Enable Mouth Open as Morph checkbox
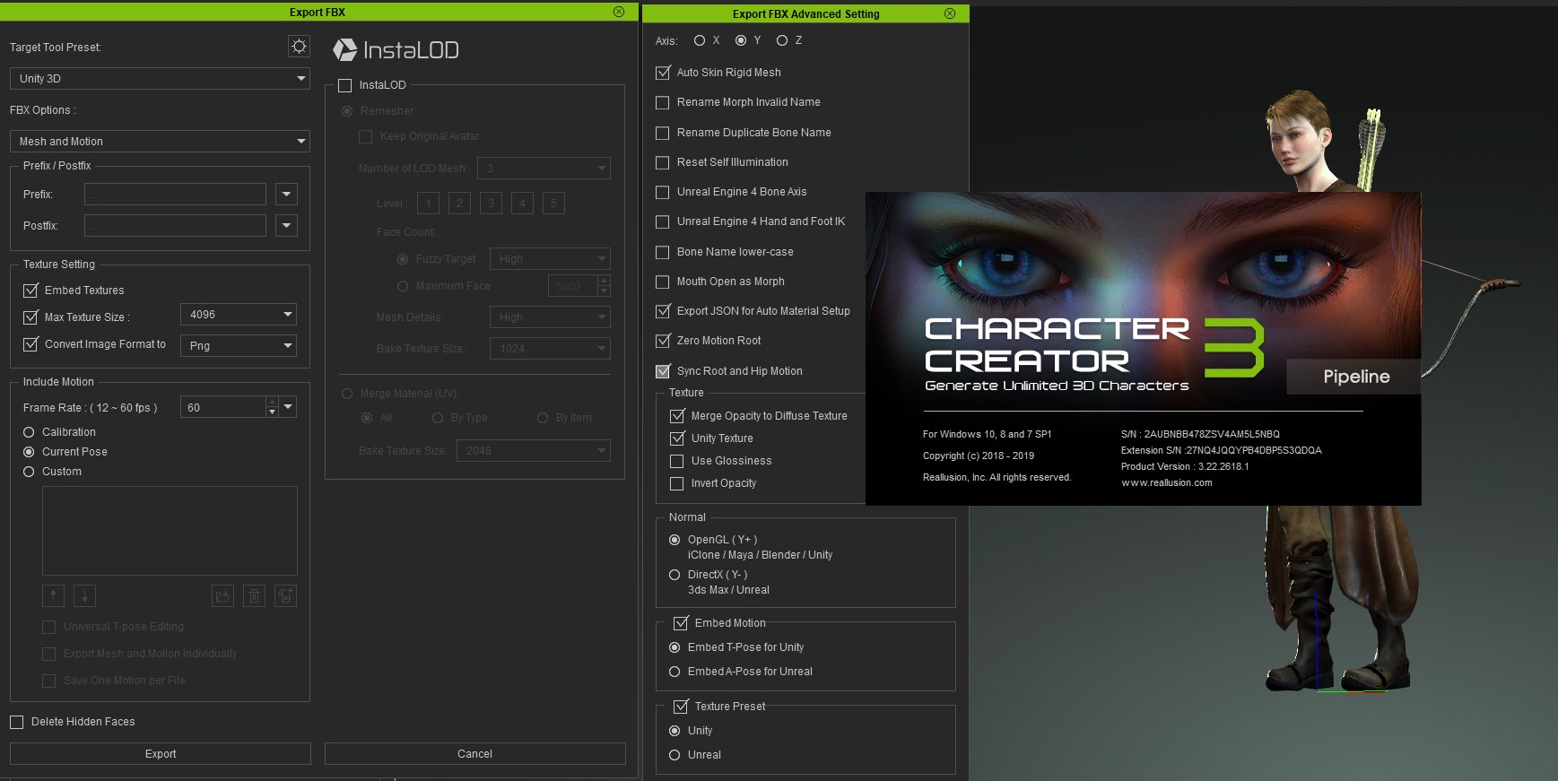Viewport: 1558px width, 781px height. [663, 282]
